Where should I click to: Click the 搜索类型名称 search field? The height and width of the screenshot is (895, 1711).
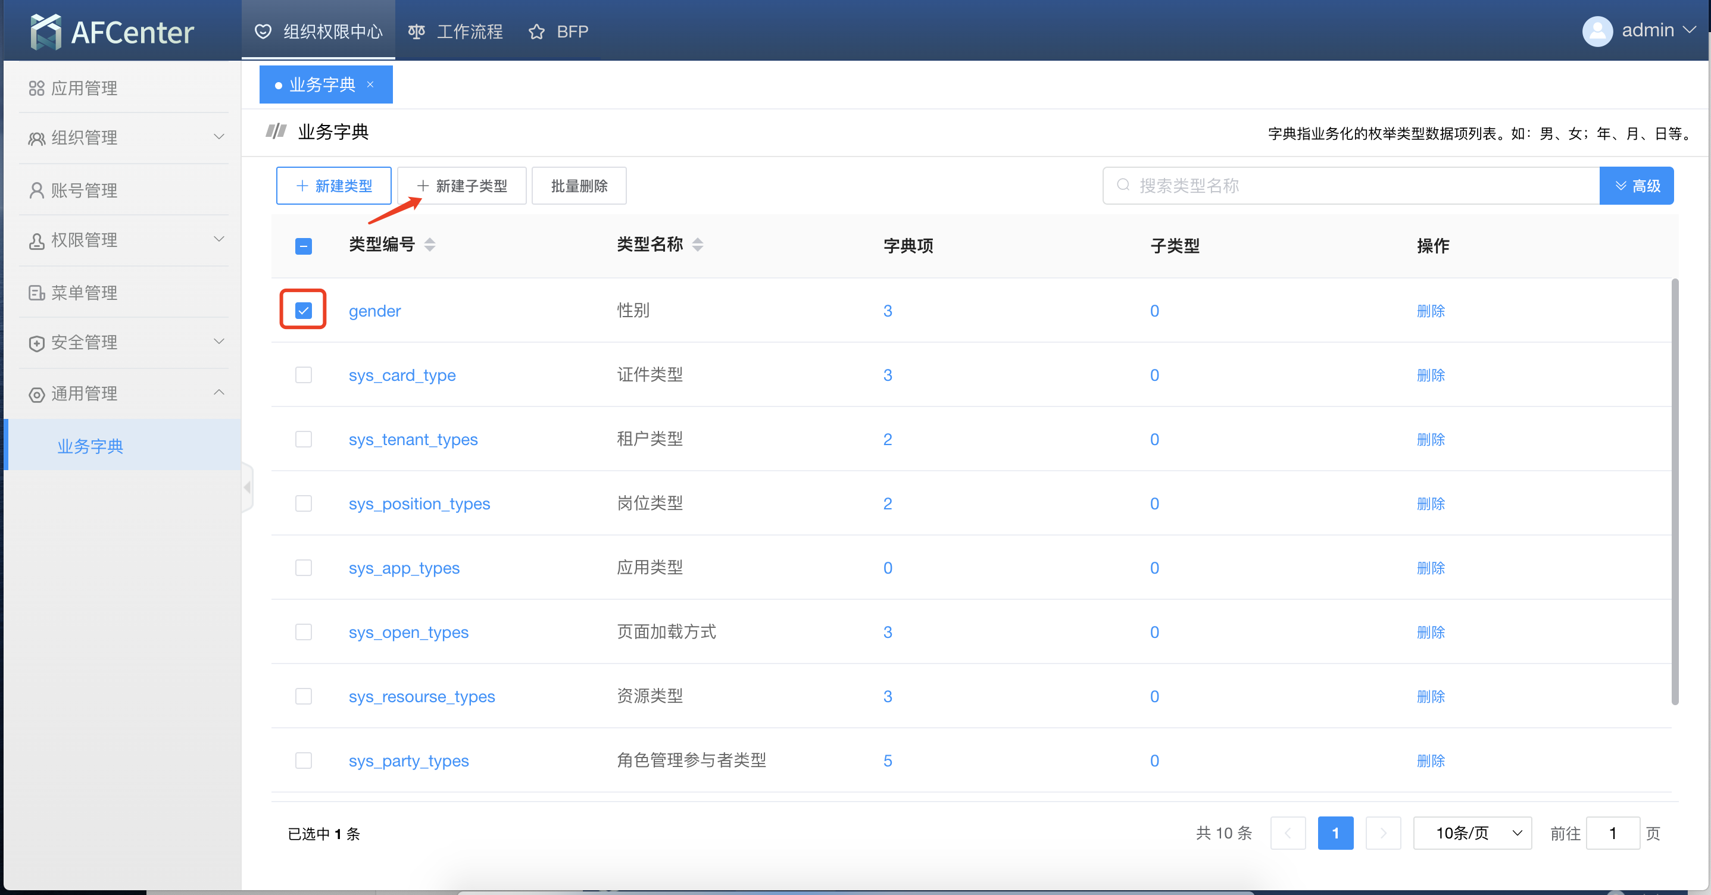1351,185
